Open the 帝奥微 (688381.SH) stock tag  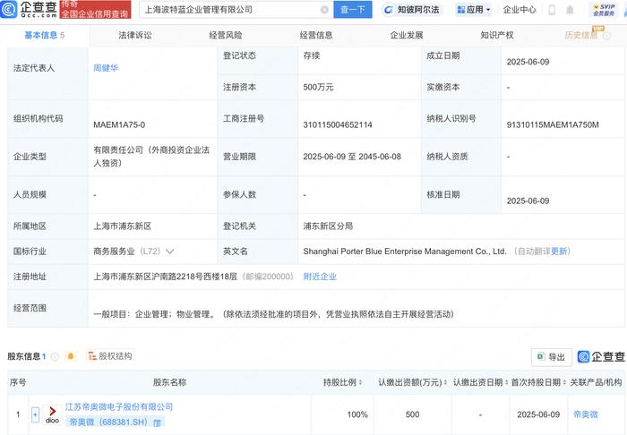[116, 422]
